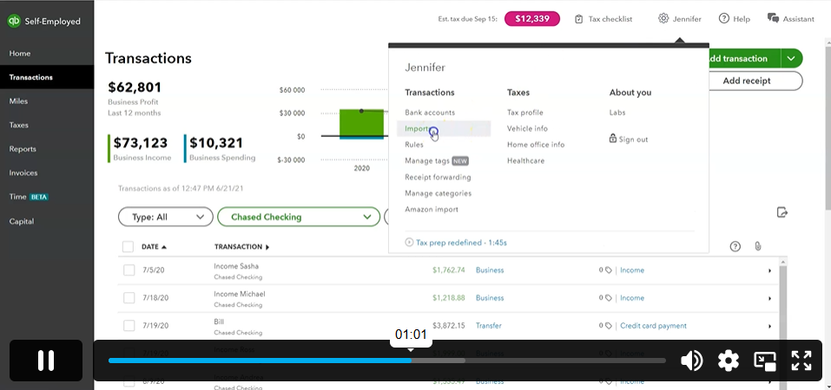
Task: Open the Jennifer settings gear icon
Action: coord(663,18)
